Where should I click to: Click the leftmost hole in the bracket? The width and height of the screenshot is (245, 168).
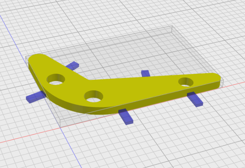point(56,79)
